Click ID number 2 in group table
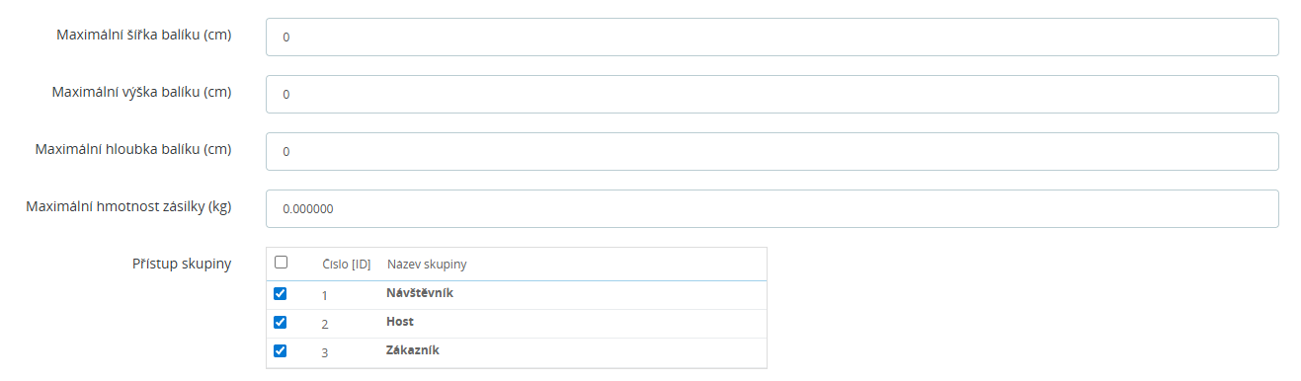 325,324
